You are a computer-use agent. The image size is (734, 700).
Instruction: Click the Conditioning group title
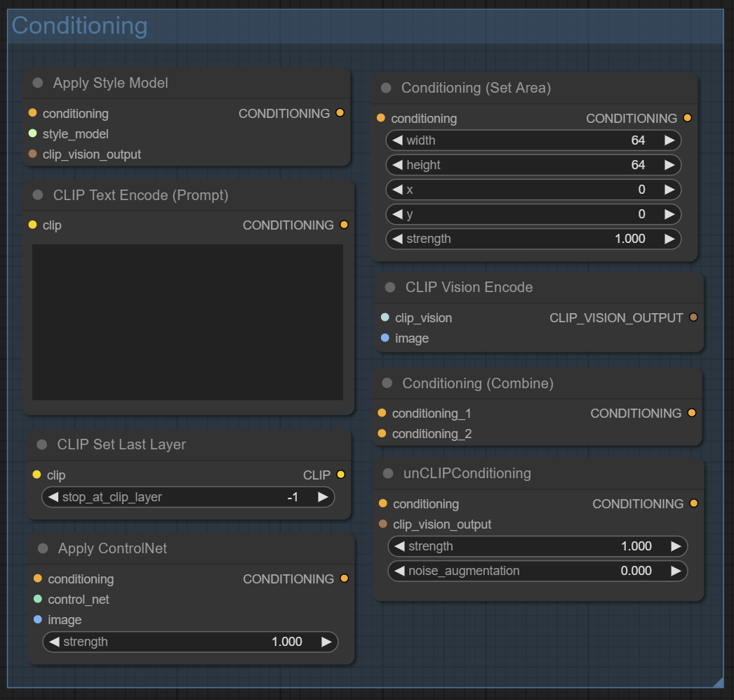79,26
